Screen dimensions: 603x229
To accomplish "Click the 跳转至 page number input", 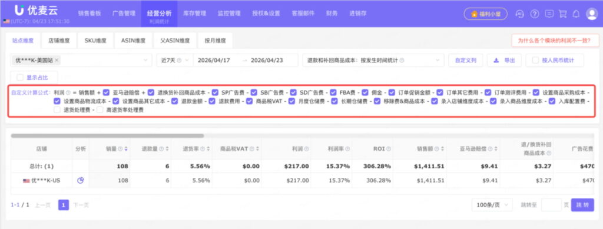I will 551,205.
